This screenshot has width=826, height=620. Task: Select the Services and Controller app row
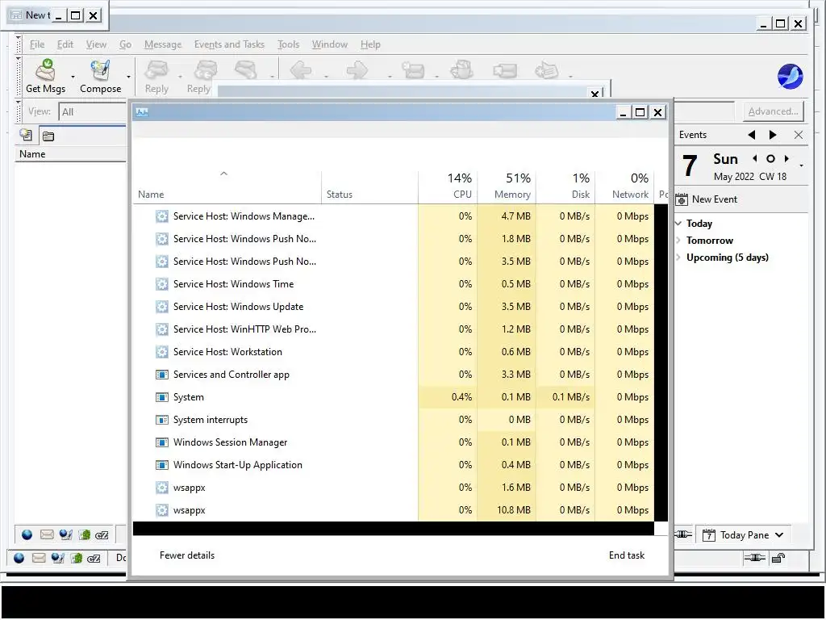pyautogui.click(x=393, y=375)
